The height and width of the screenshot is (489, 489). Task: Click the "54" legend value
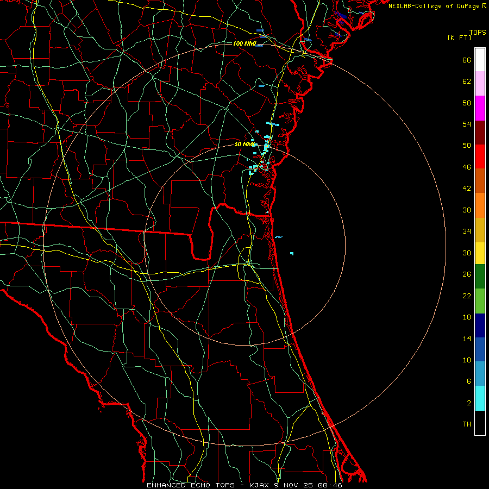click(467, 124)
